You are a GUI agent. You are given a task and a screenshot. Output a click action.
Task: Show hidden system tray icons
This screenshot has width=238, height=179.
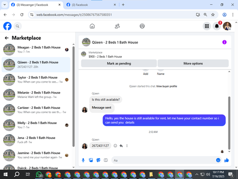tap(197, 174)
